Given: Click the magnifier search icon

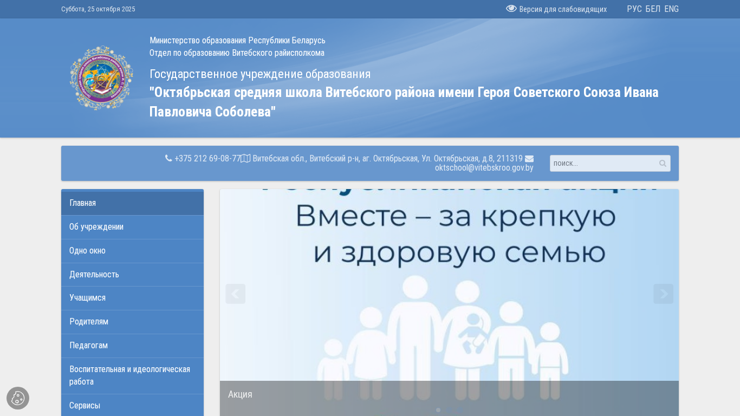Looking at the screenshot, I should click(663, 163).
